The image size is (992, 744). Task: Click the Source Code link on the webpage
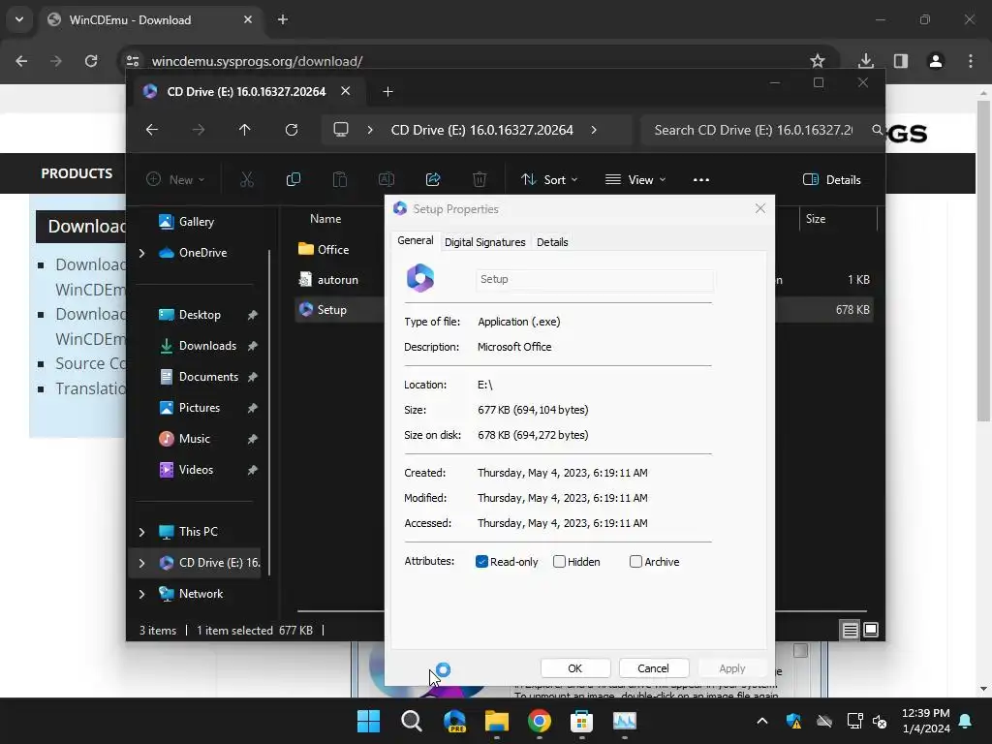pyautogui.click(x=90, y=364)
